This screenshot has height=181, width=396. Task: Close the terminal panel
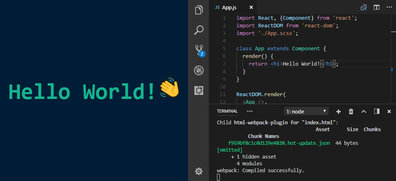[x=389, y=111]
